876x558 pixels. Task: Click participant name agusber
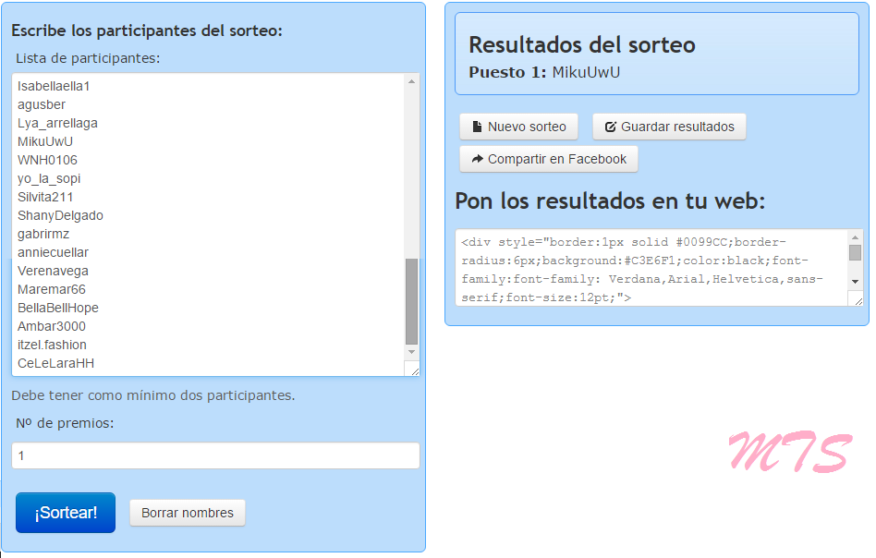click(42, 104)
